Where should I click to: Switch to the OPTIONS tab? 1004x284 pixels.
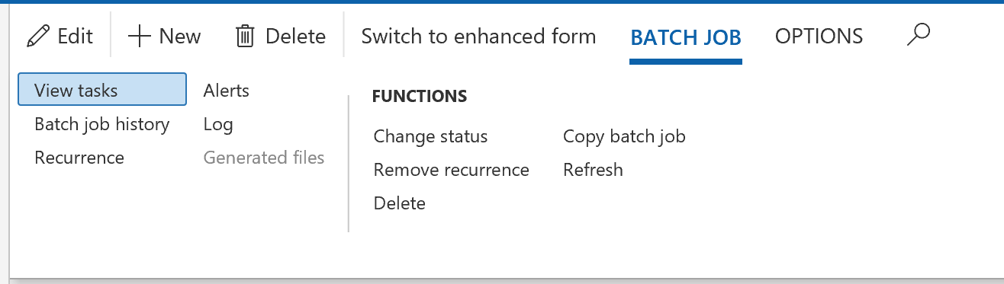pyautogui.click(x=819, y=36)
